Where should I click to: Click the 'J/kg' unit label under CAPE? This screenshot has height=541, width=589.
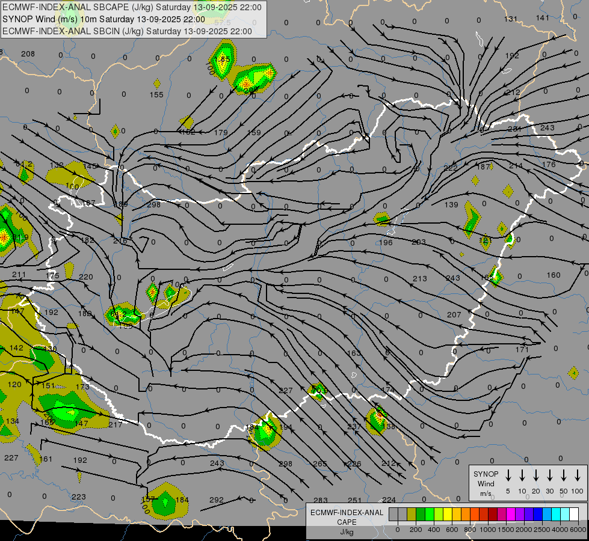coord(347,532)
